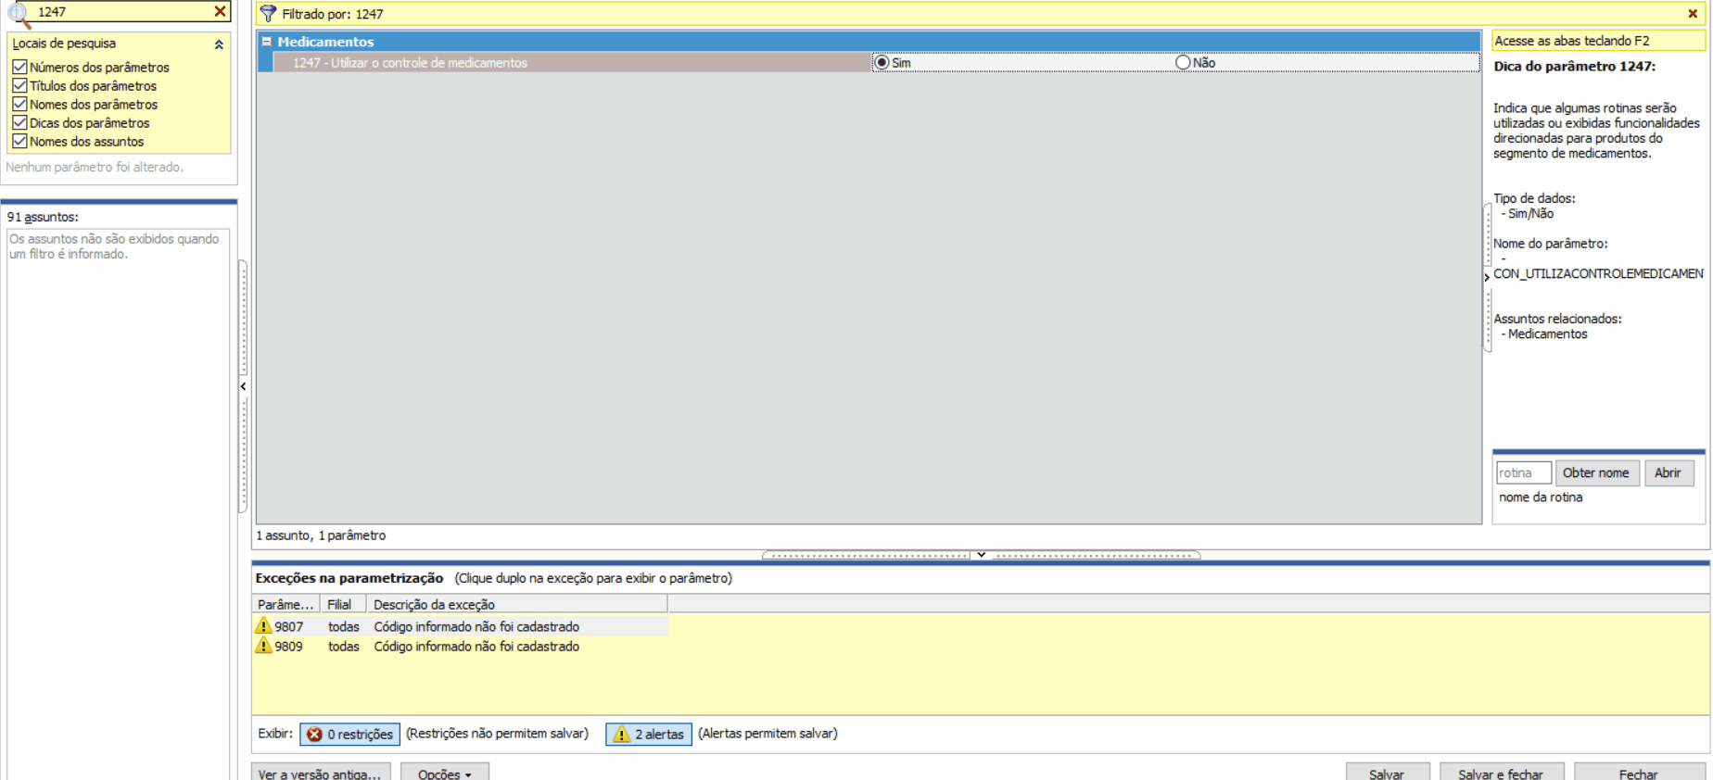This screenshot has width=1713, height=780.
Task: Click Salvar e fechar button
Action: click(1502, 773)
